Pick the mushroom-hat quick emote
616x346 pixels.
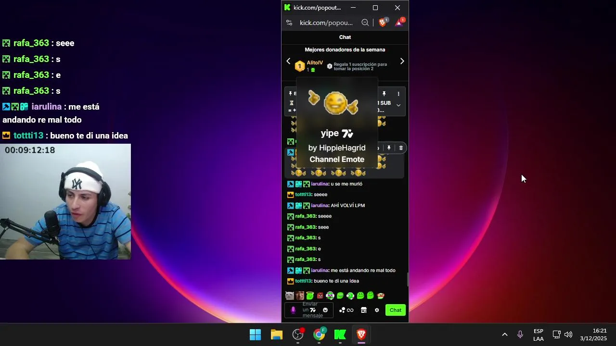click(x=380, y=296)
